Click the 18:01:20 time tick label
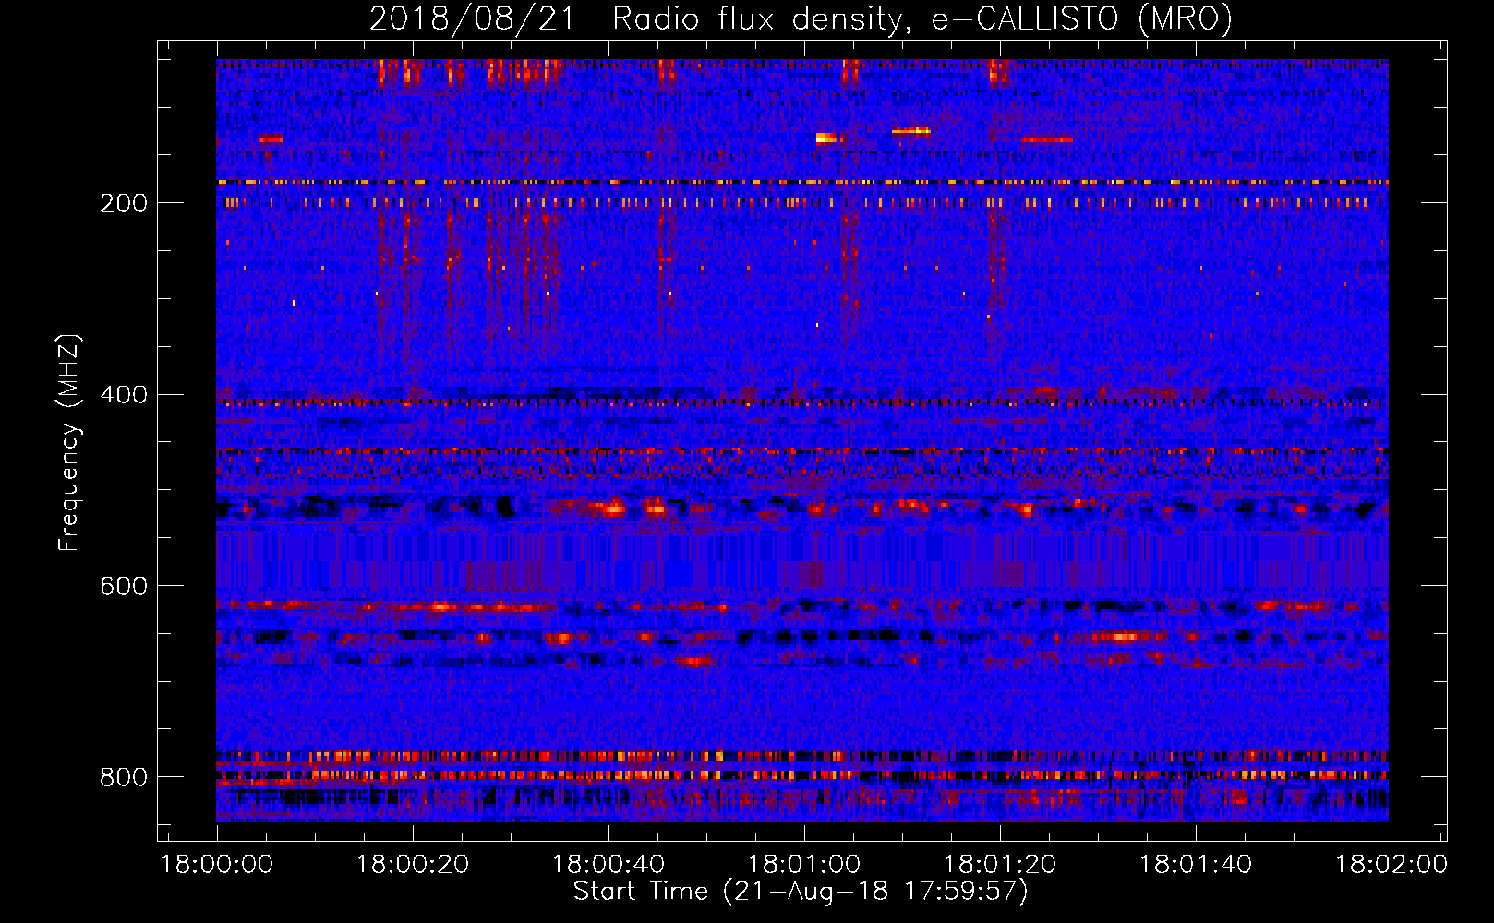This screenshot has width=1494, height=923. coord(1000,865)
